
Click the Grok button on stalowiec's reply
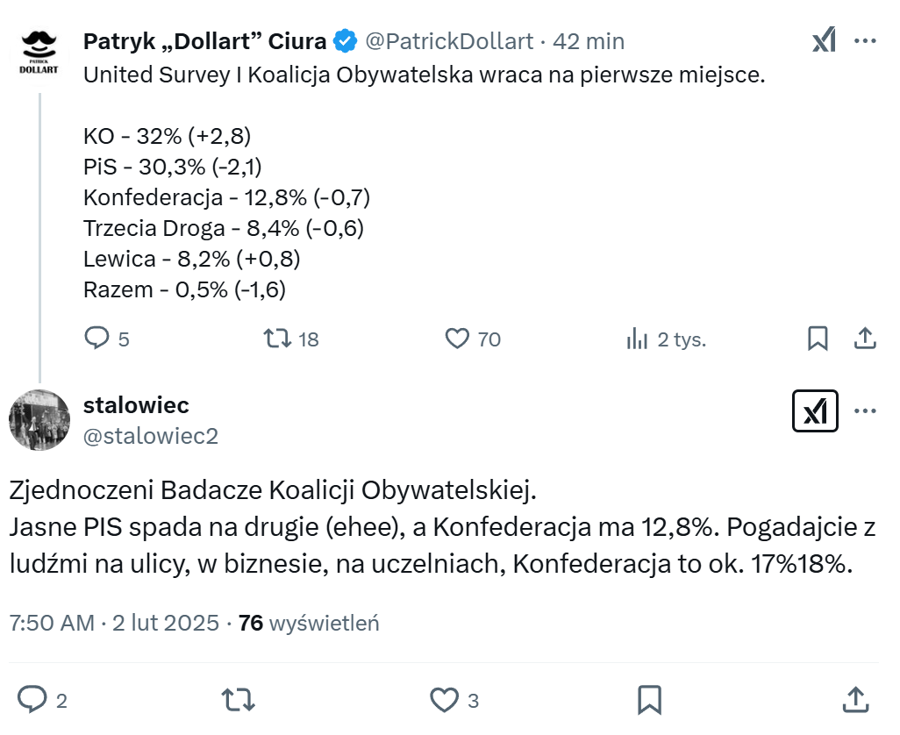815,410
